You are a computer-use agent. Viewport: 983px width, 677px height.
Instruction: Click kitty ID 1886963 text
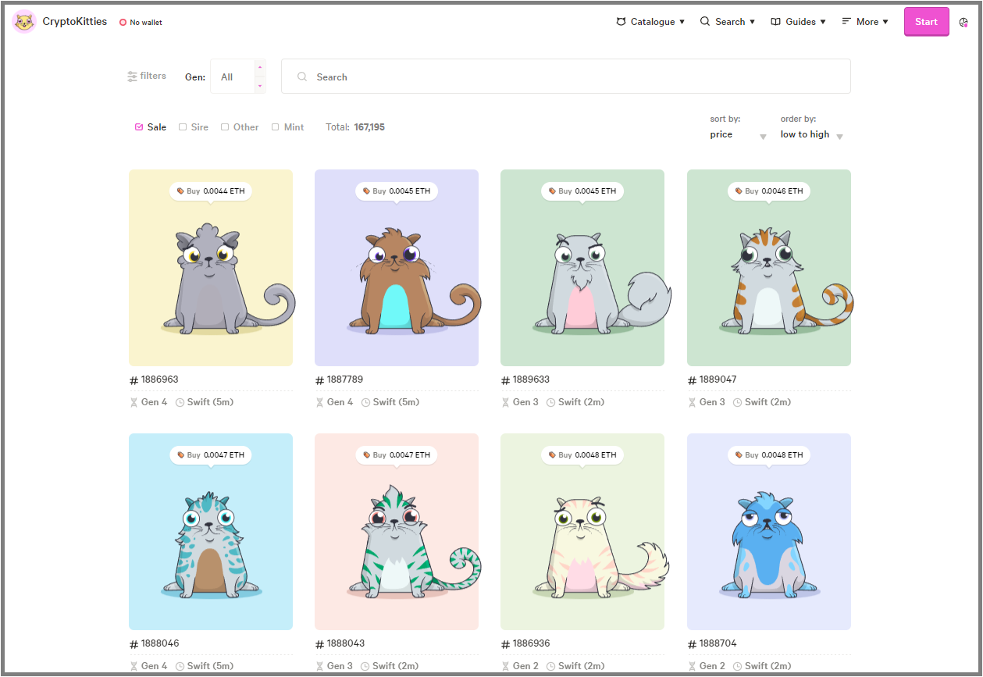point(159,379)
